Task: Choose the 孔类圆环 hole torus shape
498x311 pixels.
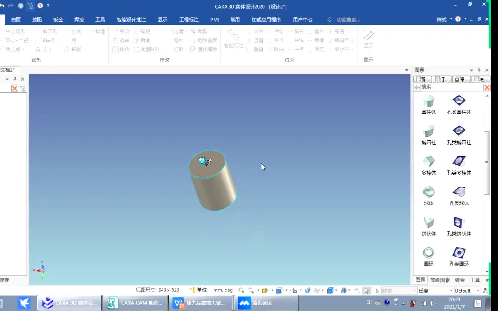Action: click(459, 257)
